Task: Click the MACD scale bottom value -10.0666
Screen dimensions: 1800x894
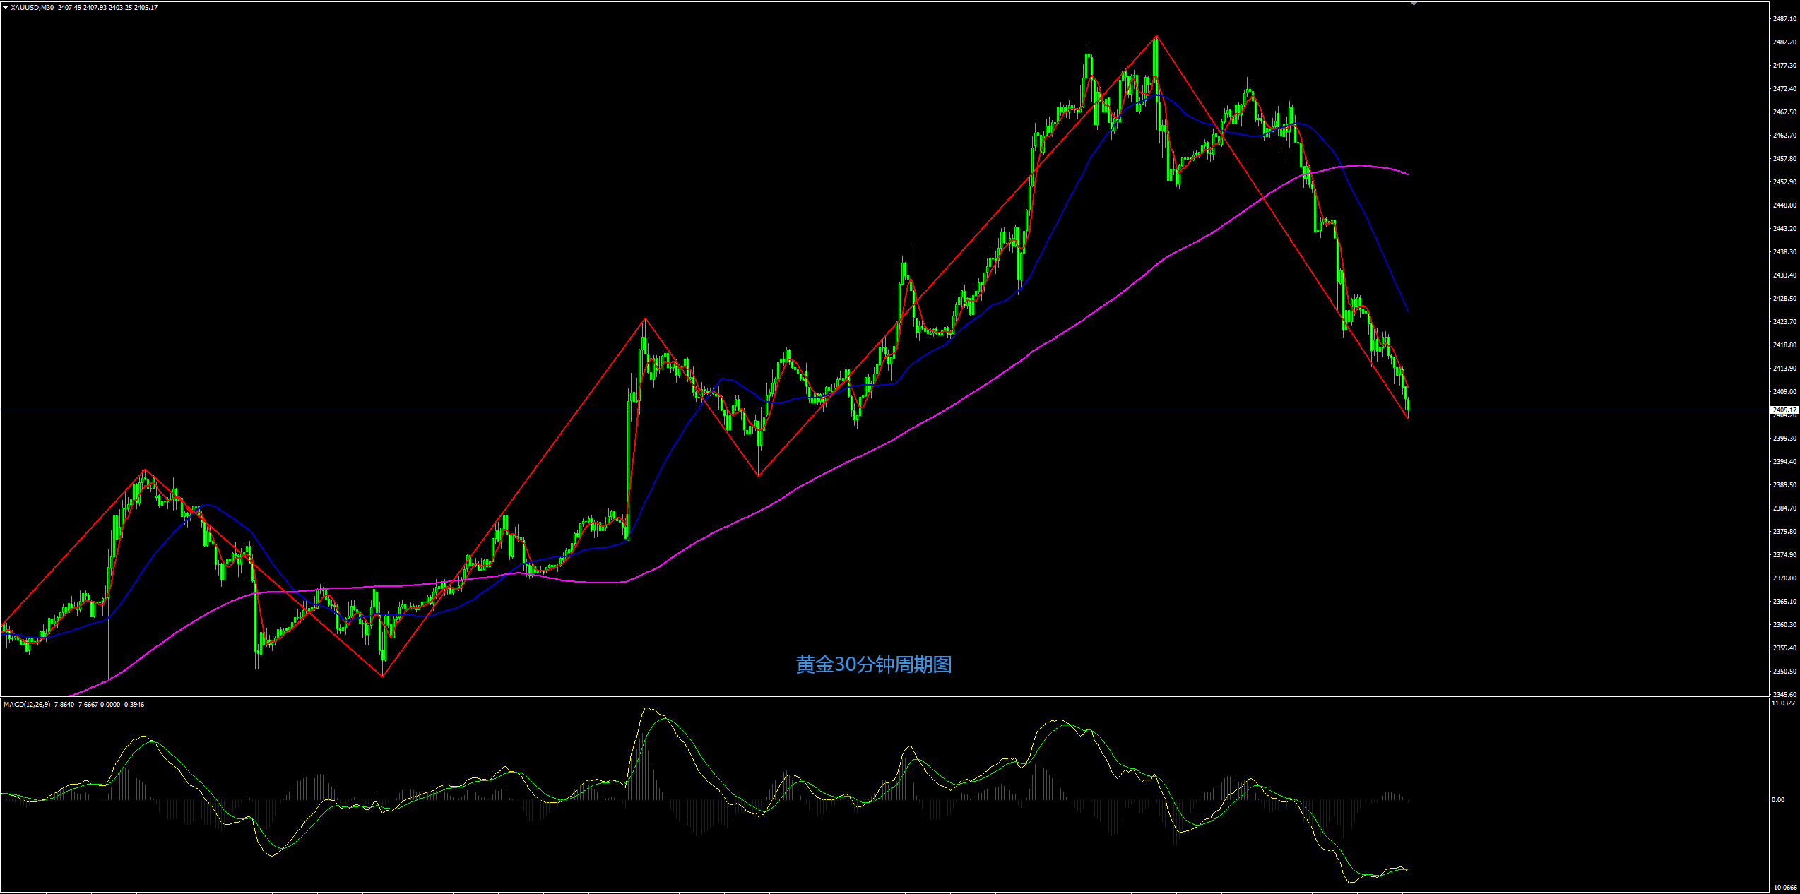Action: click(x=1784, y=888)
